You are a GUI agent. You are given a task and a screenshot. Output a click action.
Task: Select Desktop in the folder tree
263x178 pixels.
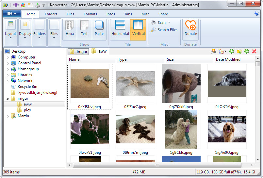[18, 51]
